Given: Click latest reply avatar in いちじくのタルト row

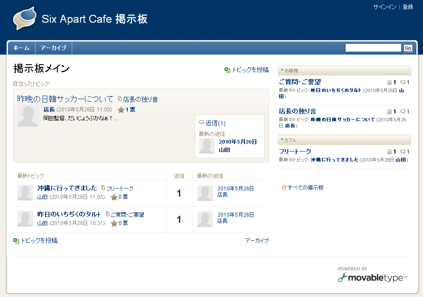Looking at the screenshot, I should (x=205, y=219).
